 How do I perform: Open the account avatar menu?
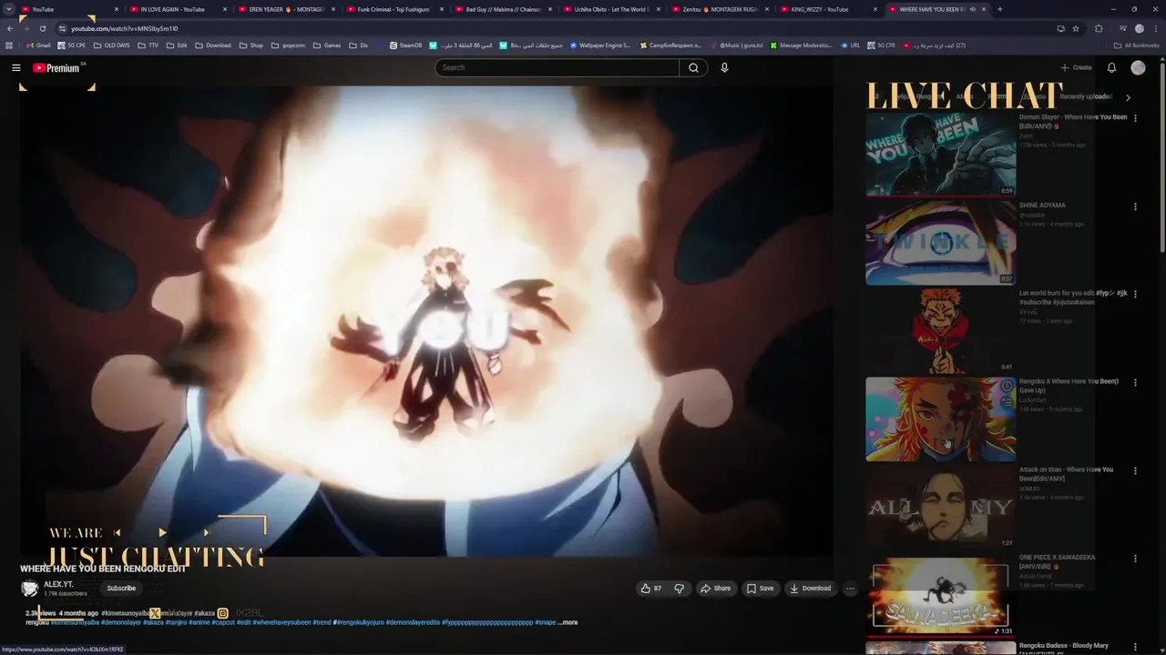(x=1138, y=67)
